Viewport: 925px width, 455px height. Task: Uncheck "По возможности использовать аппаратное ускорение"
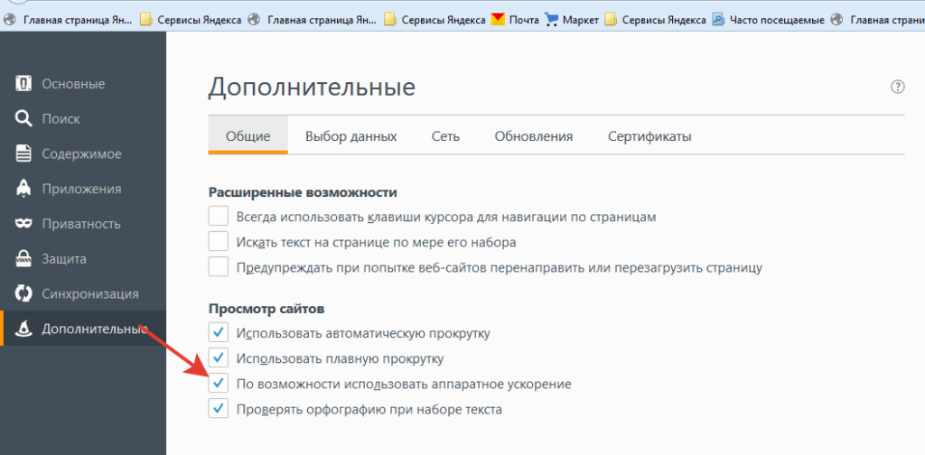(x=219, y=384)
